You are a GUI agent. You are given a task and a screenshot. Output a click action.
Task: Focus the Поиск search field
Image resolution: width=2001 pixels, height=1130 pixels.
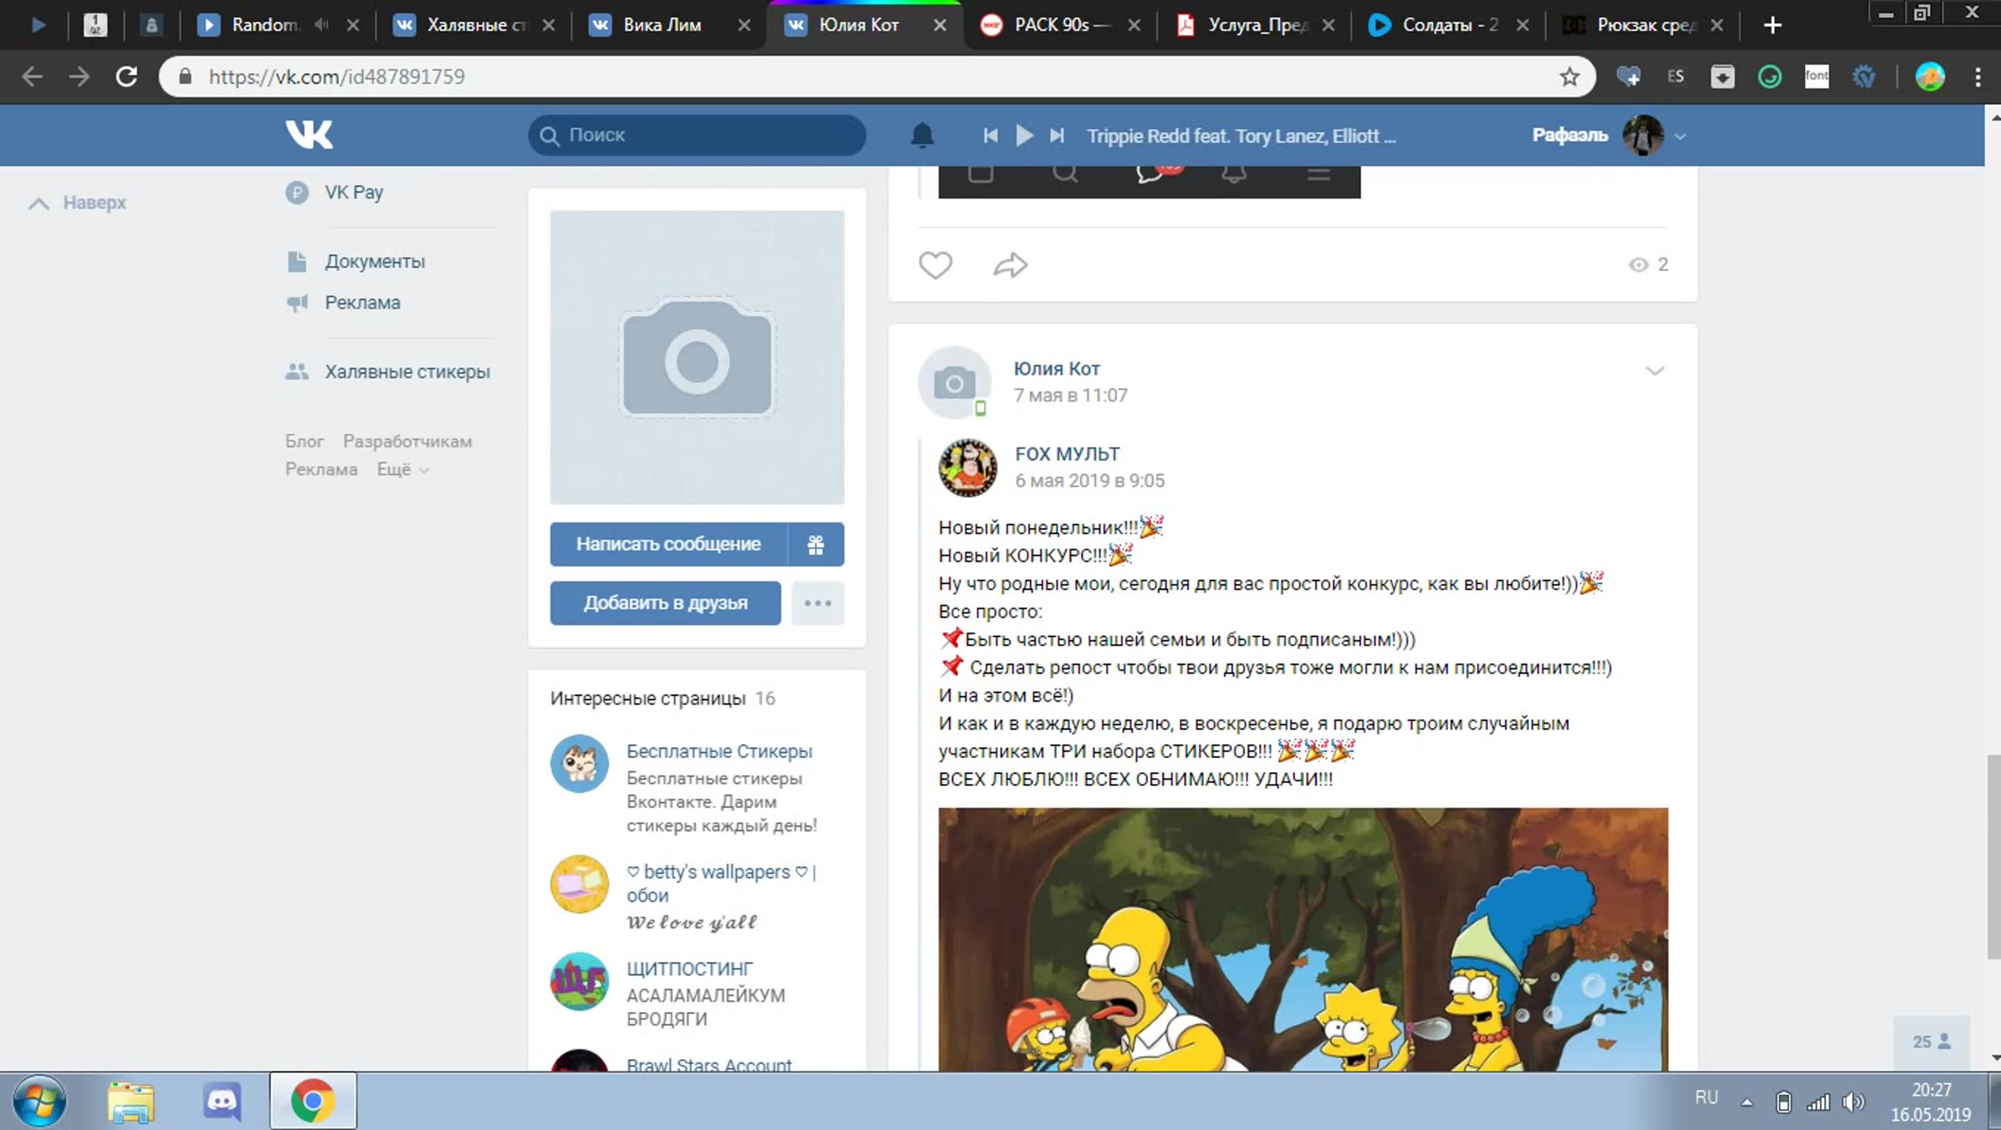(697, 136)
